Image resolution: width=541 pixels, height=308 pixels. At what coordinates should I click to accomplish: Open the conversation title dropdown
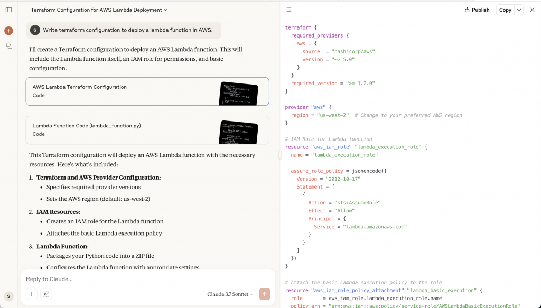tap(99, 10)
